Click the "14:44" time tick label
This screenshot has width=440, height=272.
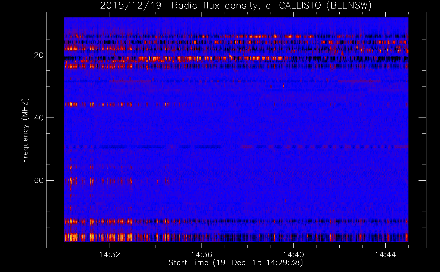tap(385, 255)
